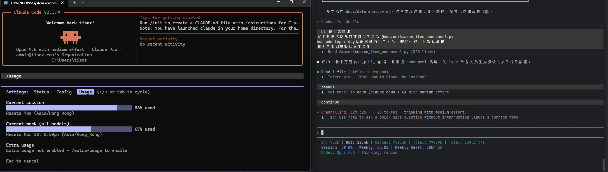
Task: Click the docs/data_monitor.md file link
Action: pyautogui.click(x=368, y=11)
